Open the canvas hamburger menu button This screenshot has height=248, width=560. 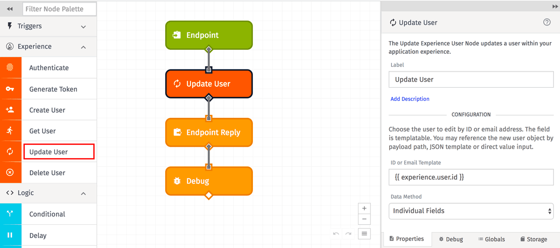coord(364,233)
